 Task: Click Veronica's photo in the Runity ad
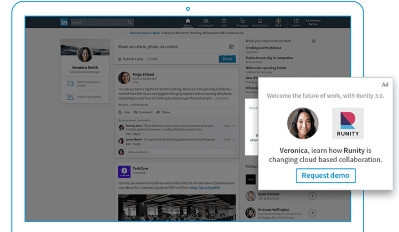[303, 123]
